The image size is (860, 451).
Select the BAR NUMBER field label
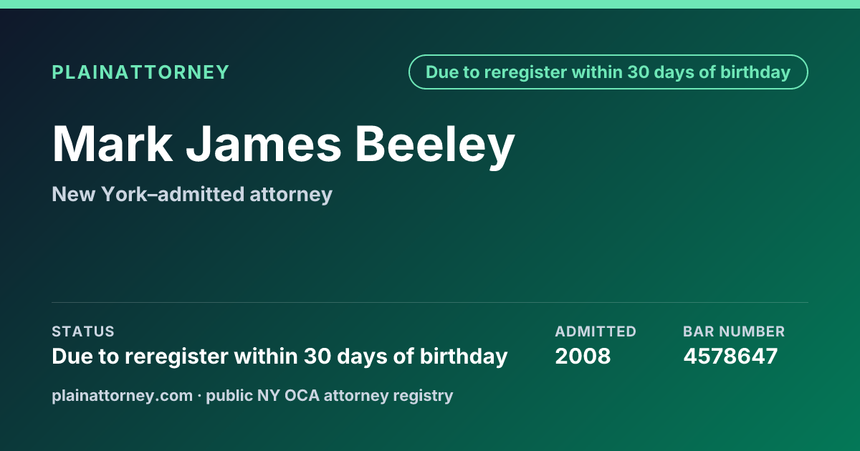click(734, 331)
